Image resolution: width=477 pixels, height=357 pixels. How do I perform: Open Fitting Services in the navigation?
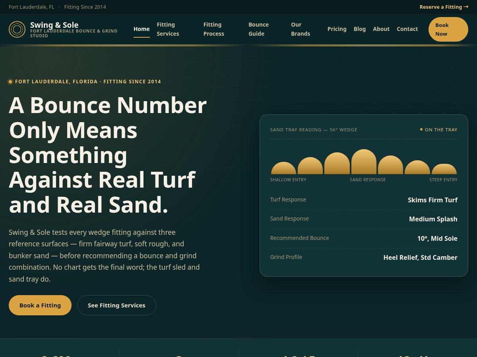click(x=168, y=29)
